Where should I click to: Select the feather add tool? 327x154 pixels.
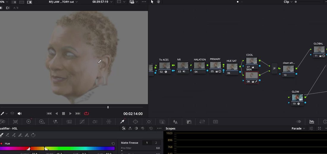point(27,135)
